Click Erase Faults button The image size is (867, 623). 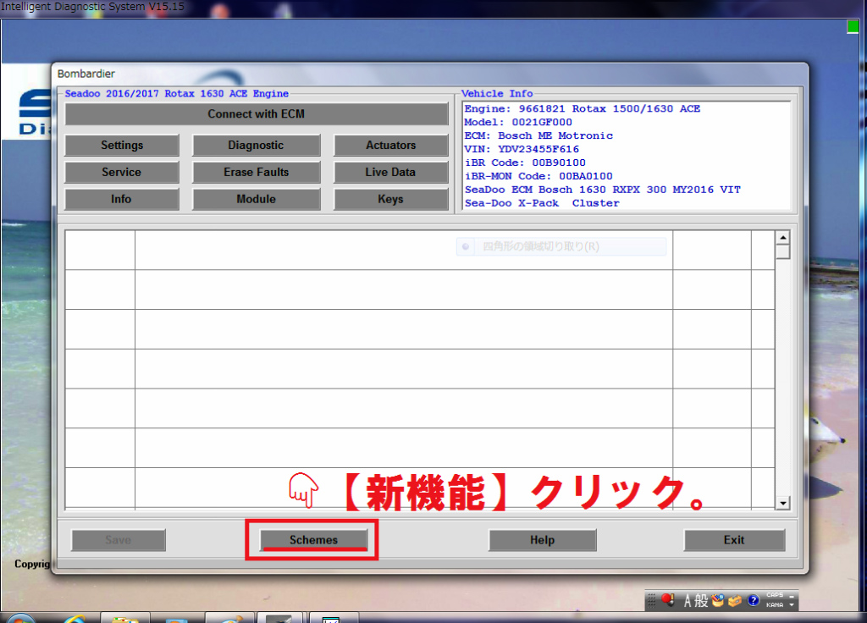[x=256, y=173]
